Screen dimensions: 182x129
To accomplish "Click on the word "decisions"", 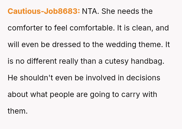I will [x=143, y=78].
